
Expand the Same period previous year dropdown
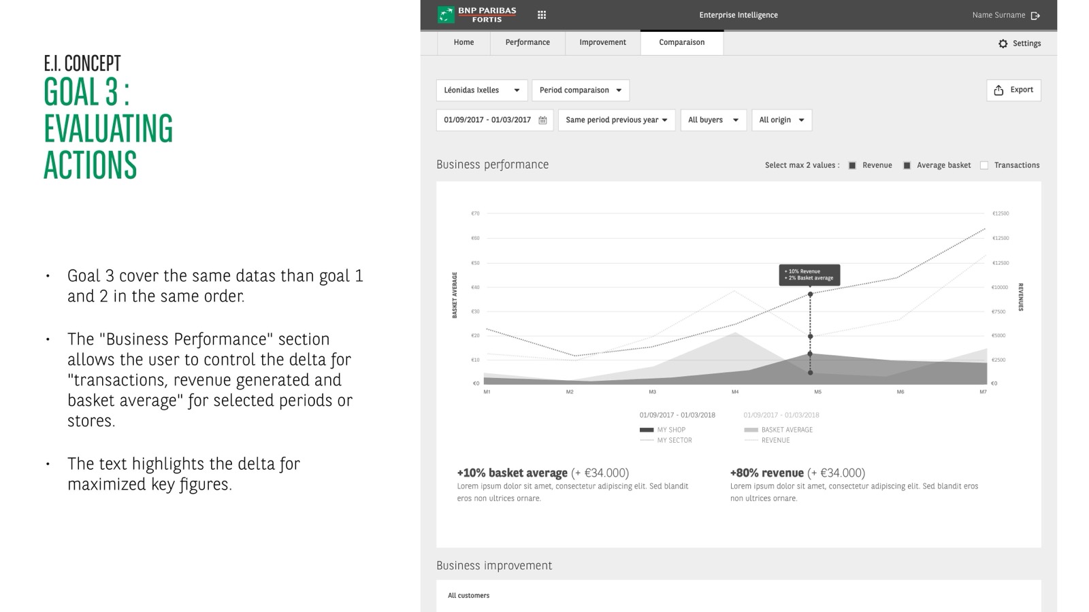tap(616, 120)
